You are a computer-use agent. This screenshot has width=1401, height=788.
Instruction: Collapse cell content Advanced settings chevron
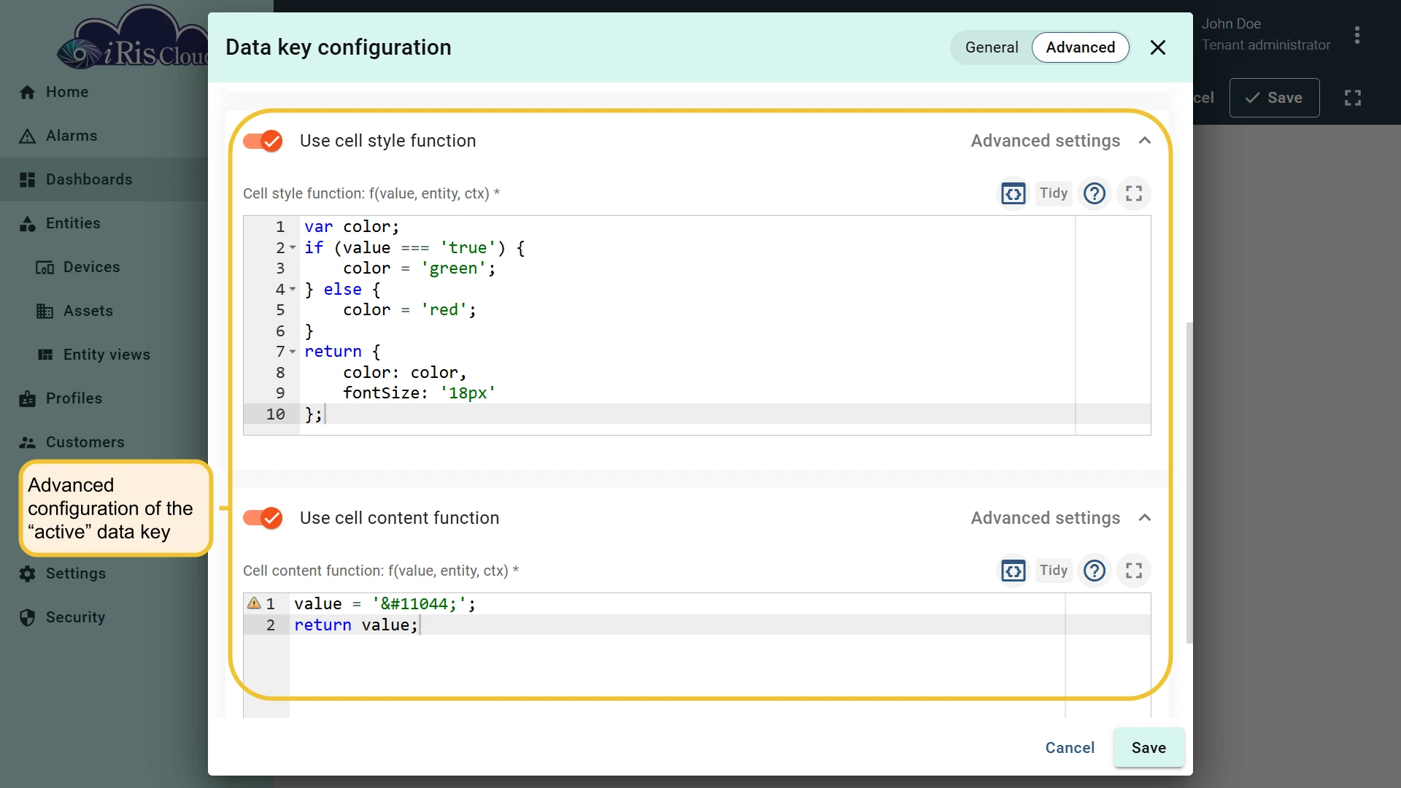point(1145,518)
